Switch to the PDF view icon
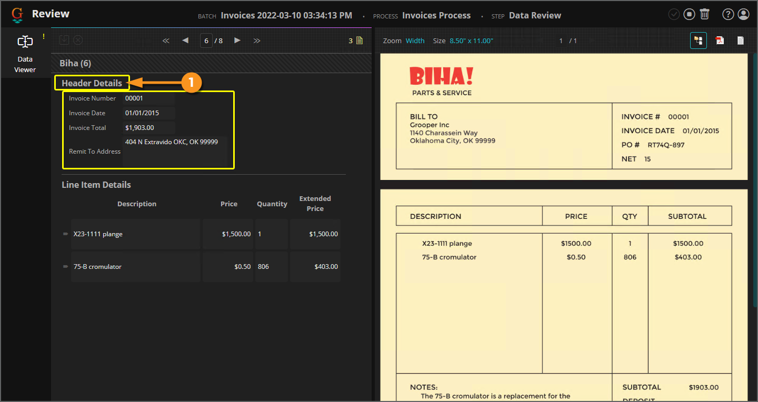Screen dimensions: 758x402 pyautogui.click(x=720, y=41)
